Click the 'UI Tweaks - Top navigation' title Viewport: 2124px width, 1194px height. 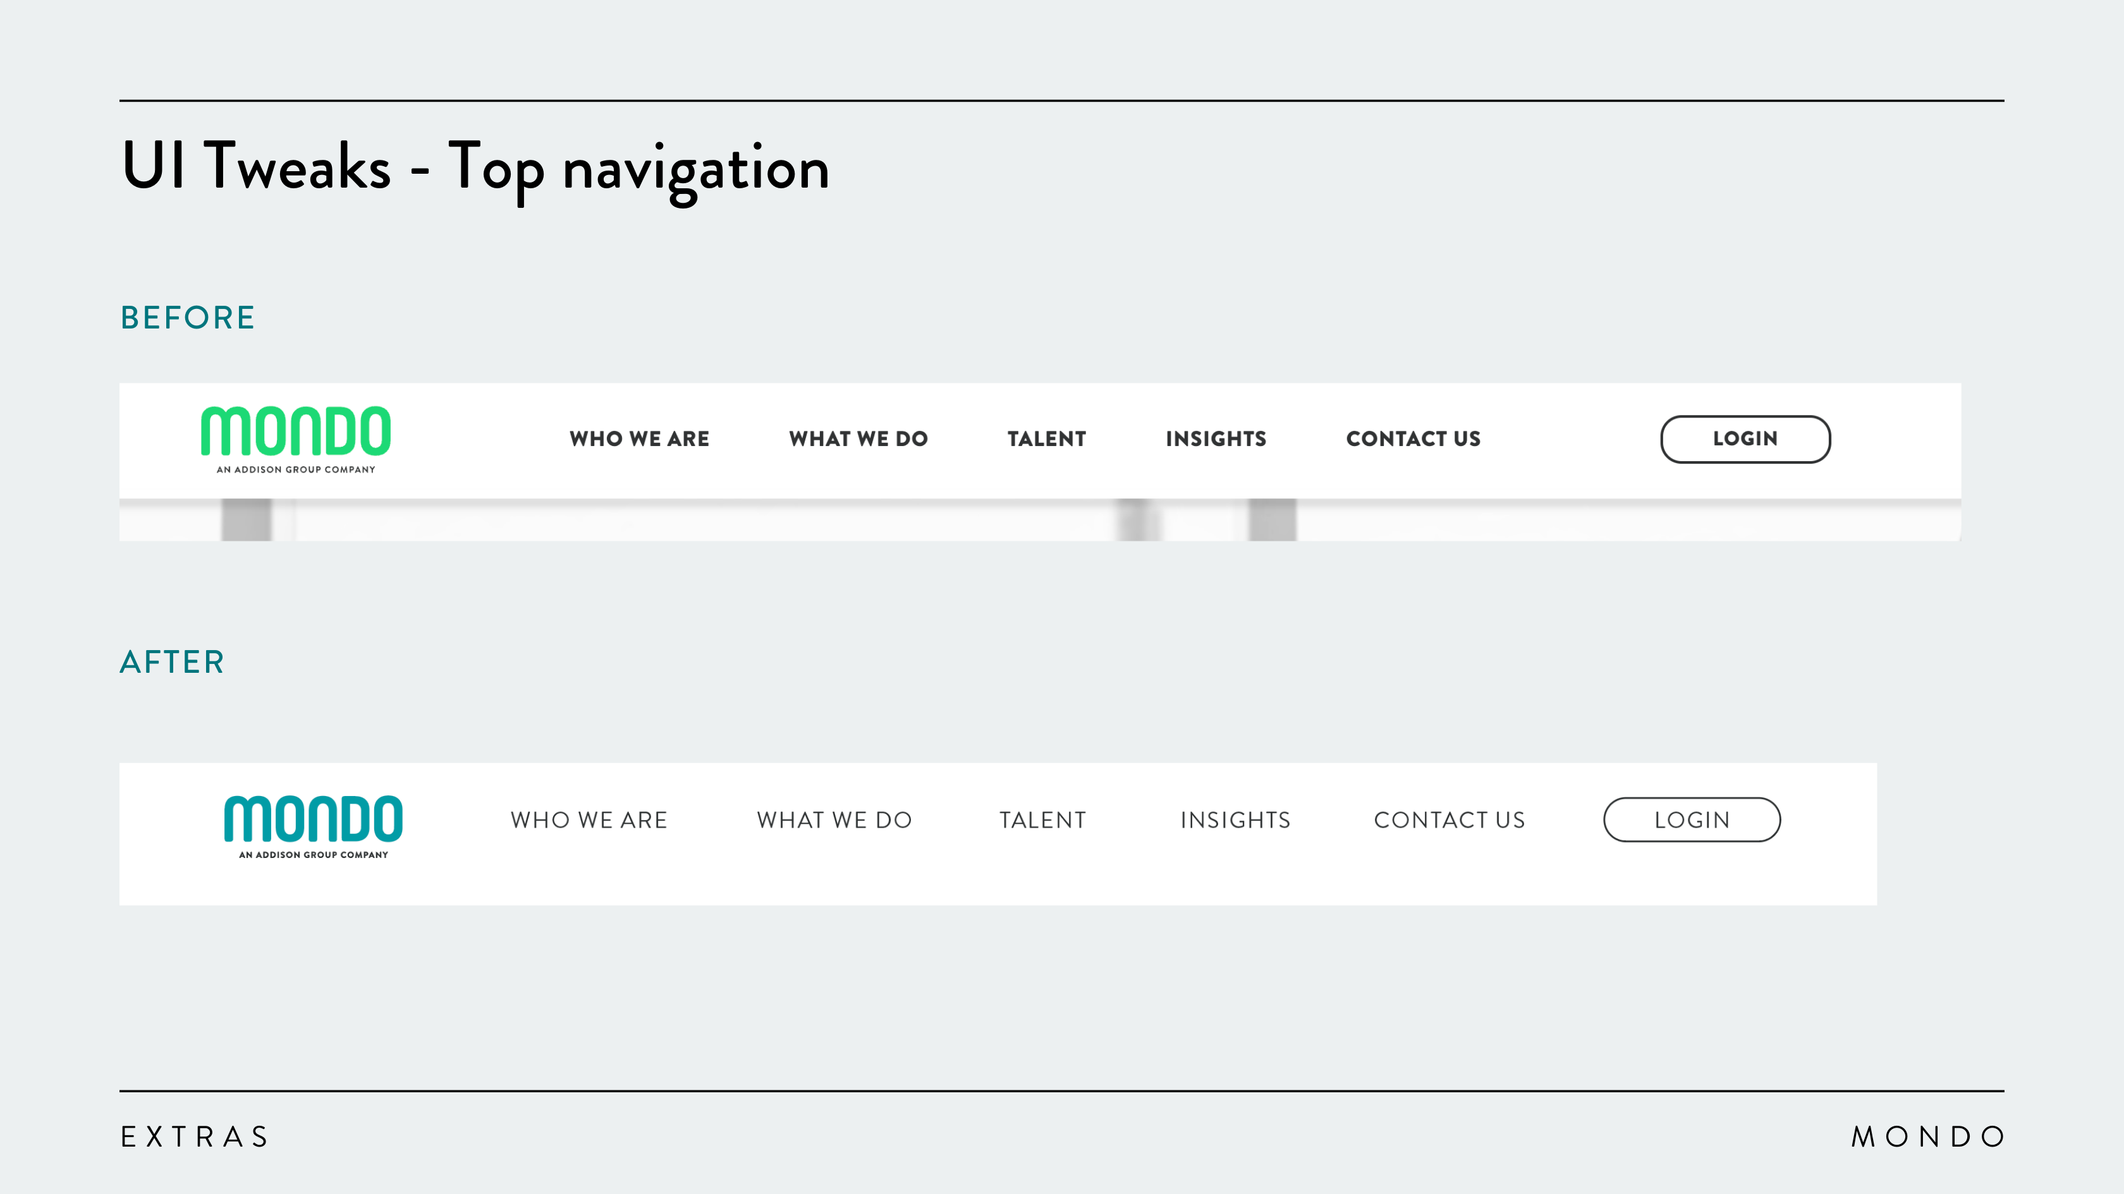pos(475,167)
